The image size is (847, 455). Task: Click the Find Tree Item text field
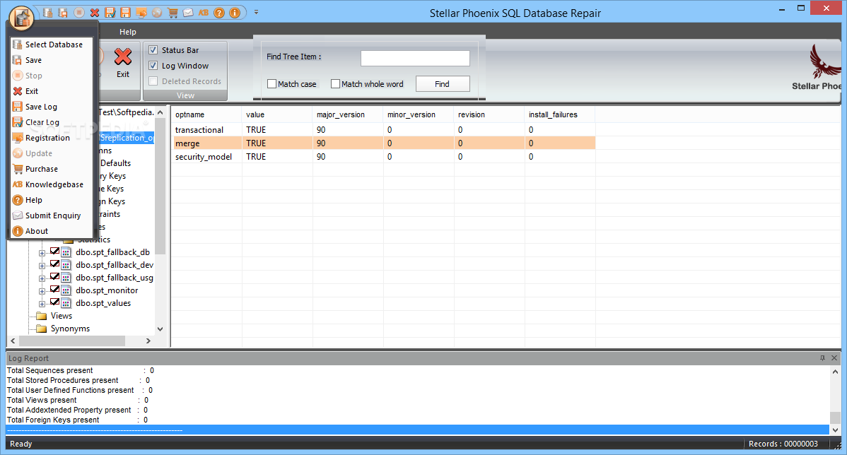(x=415, y=58)
